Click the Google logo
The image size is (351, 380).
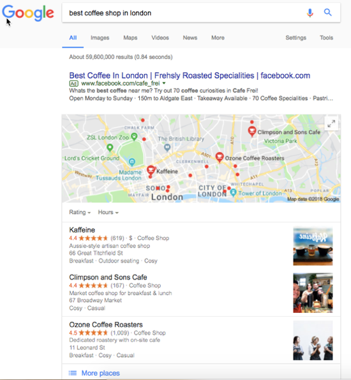coord(28,13)
